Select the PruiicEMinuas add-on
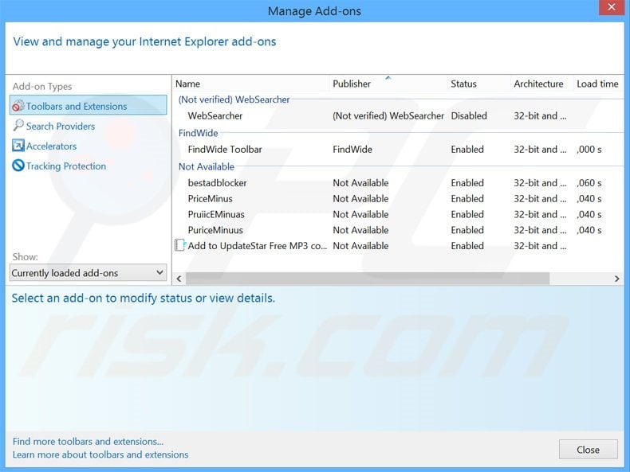Image resolution: width=630 pixels, height=472 pixels. point(398,214)
